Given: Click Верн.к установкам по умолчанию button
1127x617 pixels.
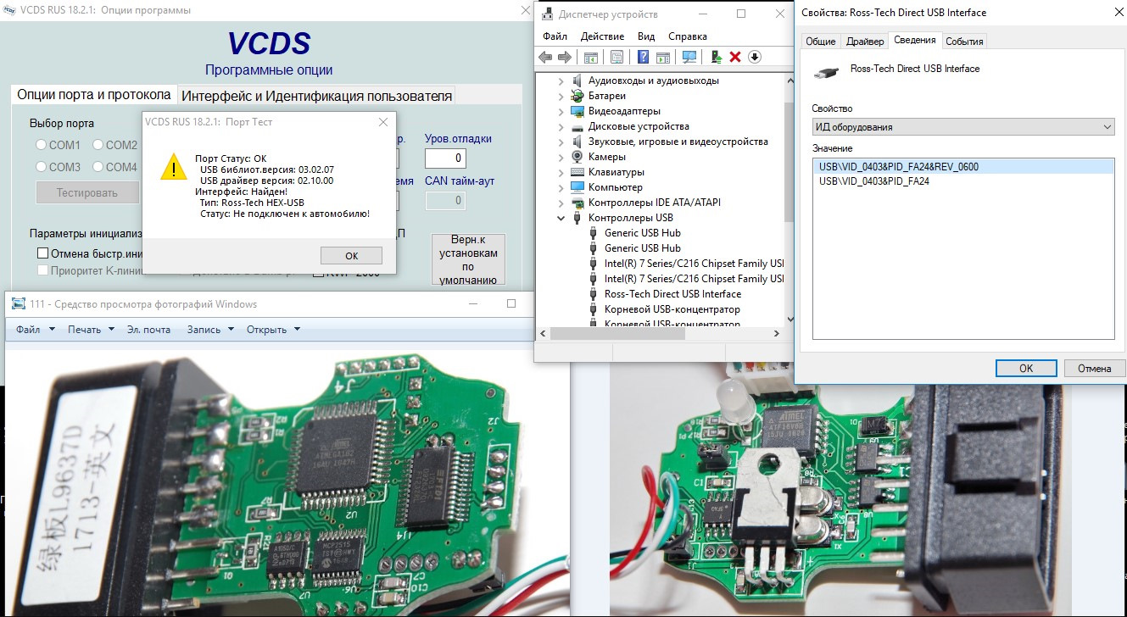Looking at the screenshot, I should pos(468,259).
